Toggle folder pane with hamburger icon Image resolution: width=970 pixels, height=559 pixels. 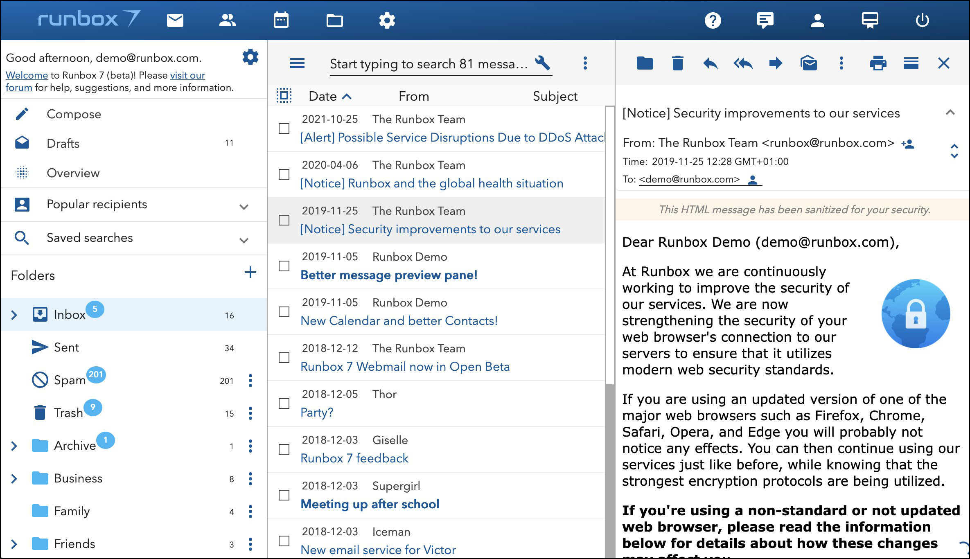tap(297, 63)
